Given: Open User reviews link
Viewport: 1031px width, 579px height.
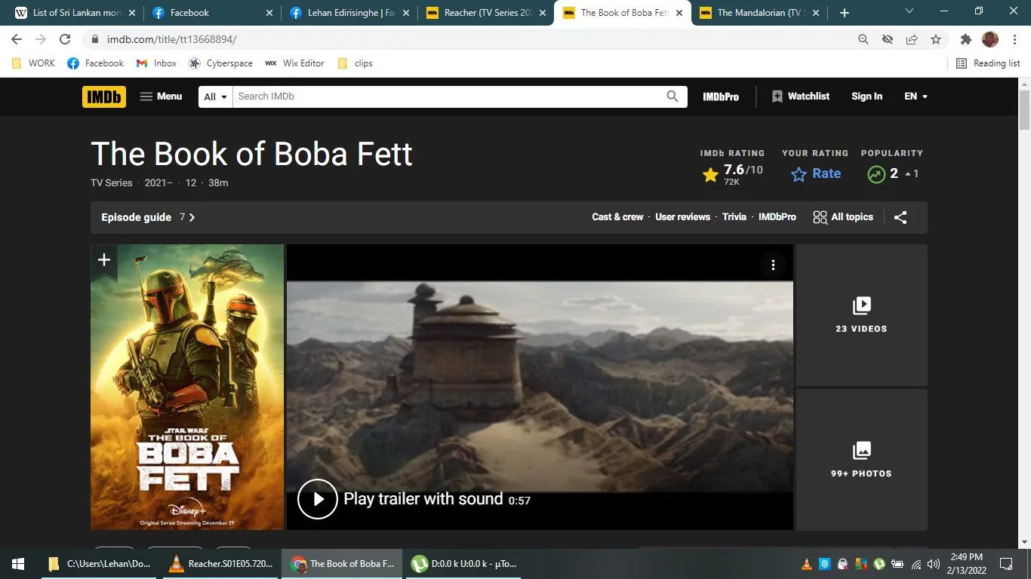Looking at the screenshot, I should tap(682, 217).
